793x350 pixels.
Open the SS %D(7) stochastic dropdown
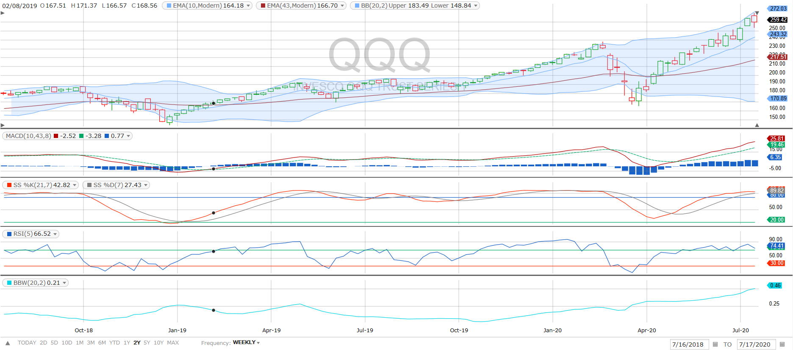coord(146,185)
